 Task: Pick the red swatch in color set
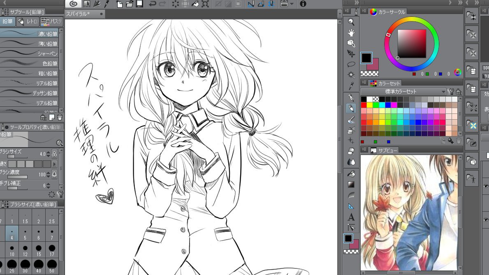[364, 105]
